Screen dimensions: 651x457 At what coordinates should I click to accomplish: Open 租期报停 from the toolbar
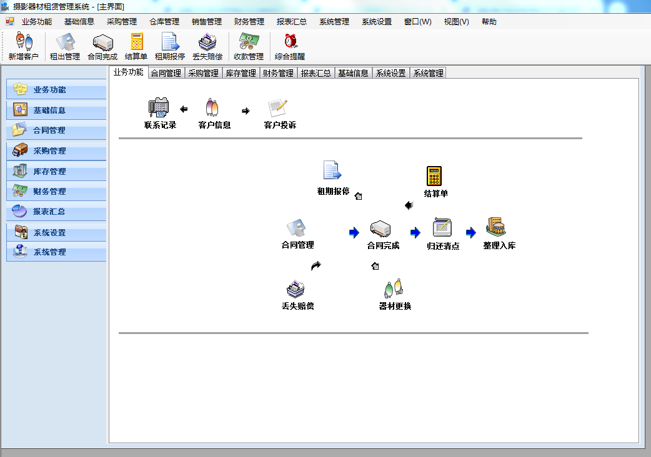click(170, 45)
